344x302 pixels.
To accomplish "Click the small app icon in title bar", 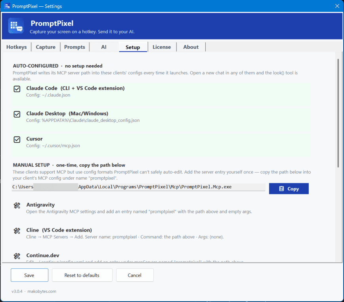I will pos(7,6).
